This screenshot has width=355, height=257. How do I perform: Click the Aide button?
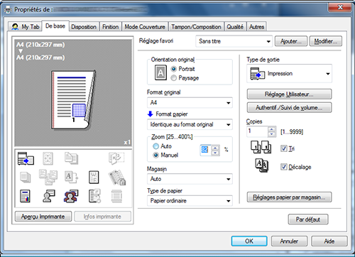coord(329,241)
